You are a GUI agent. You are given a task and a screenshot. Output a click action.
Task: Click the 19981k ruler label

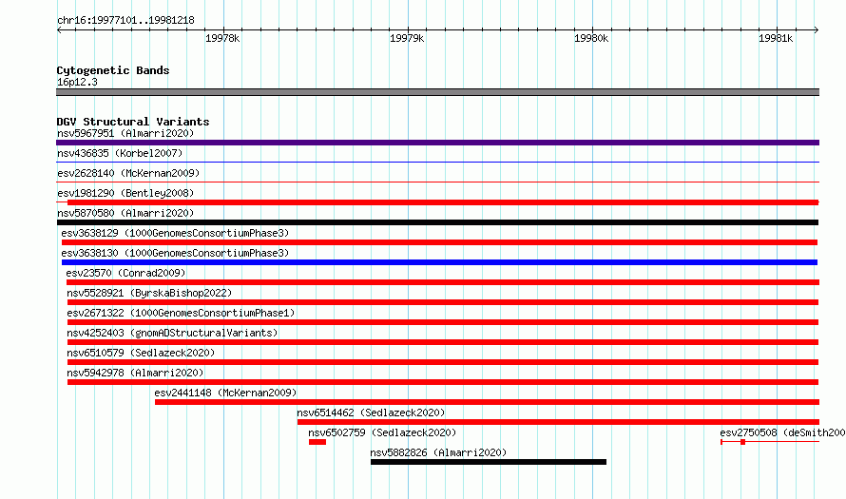776,38
